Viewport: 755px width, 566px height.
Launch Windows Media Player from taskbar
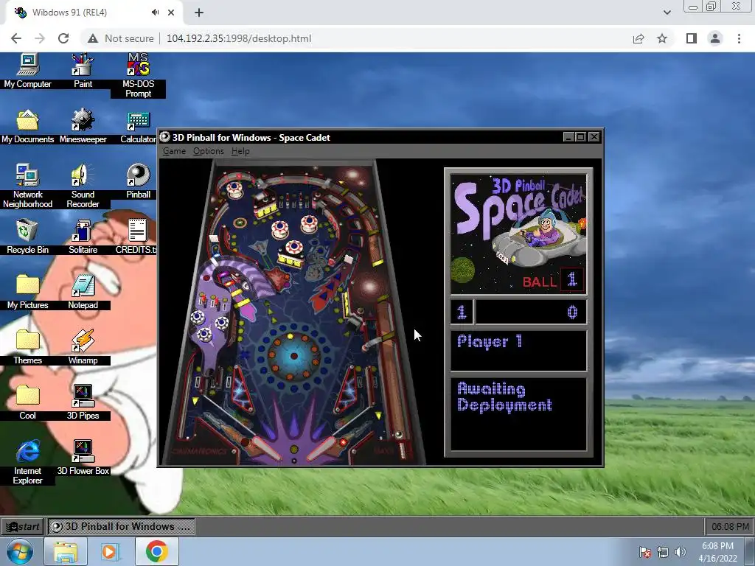coord(109,551)
